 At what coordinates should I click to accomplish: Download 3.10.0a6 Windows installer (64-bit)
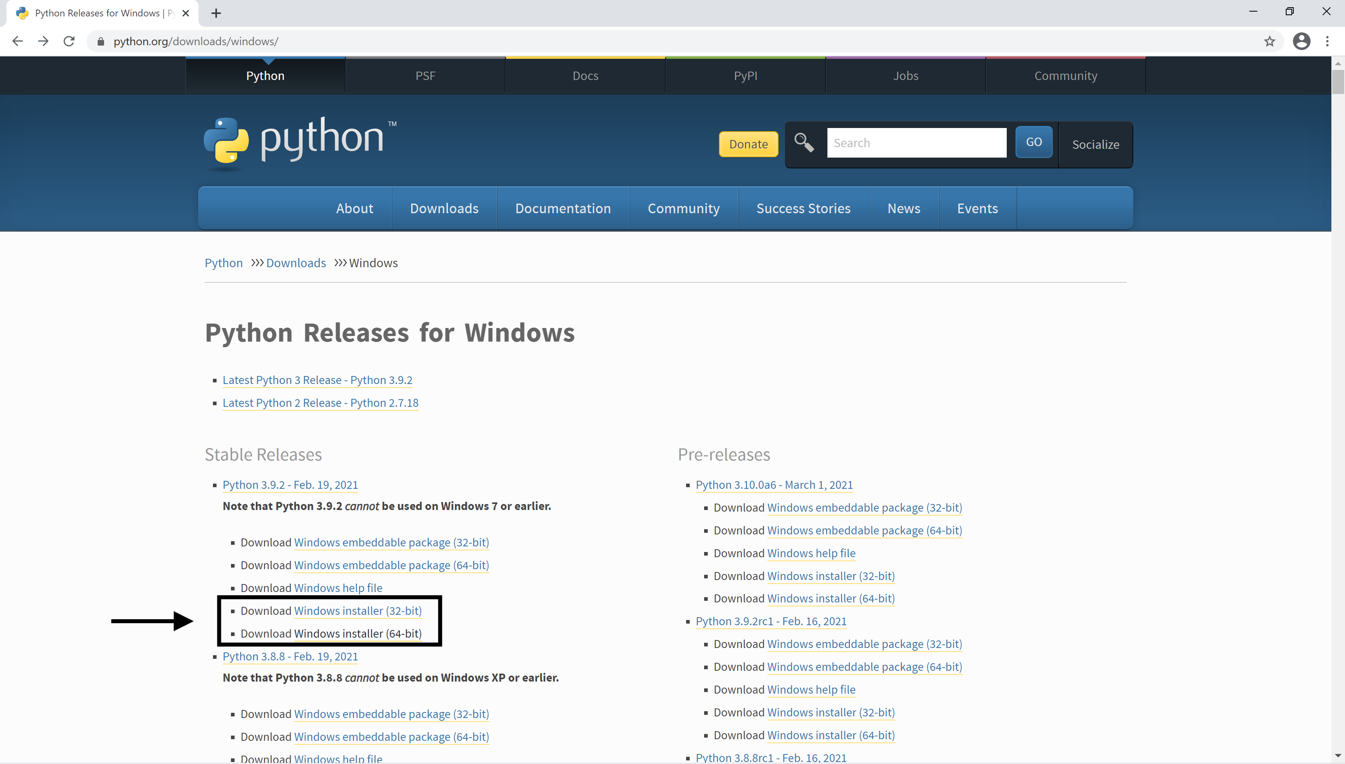pyautogui.click(x=831, y=598)
